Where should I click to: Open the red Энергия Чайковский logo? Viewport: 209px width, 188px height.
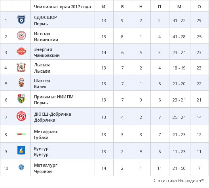click(21, 51)
